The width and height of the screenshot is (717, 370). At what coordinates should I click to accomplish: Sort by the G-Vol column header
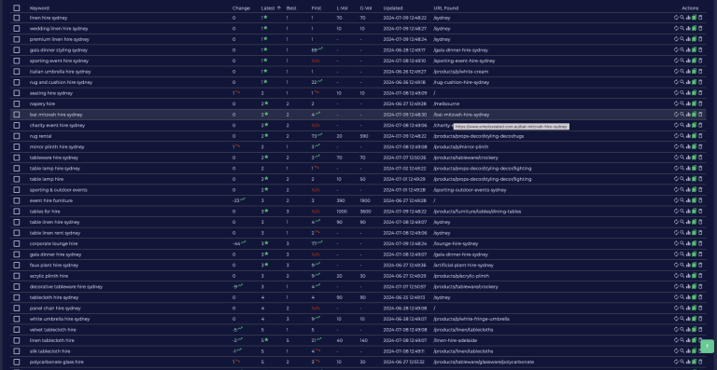click(365, 7)
